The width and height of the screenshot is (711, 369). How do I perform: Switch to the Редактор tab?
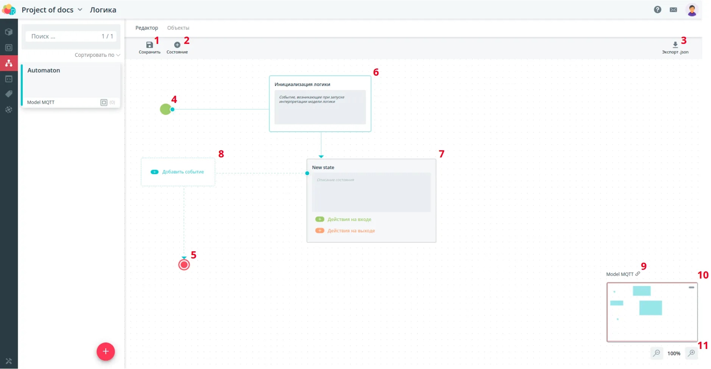[x=147, y=28]
